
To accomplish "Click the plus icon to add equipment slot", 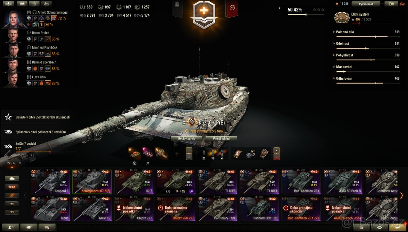I will pos(177,154).
